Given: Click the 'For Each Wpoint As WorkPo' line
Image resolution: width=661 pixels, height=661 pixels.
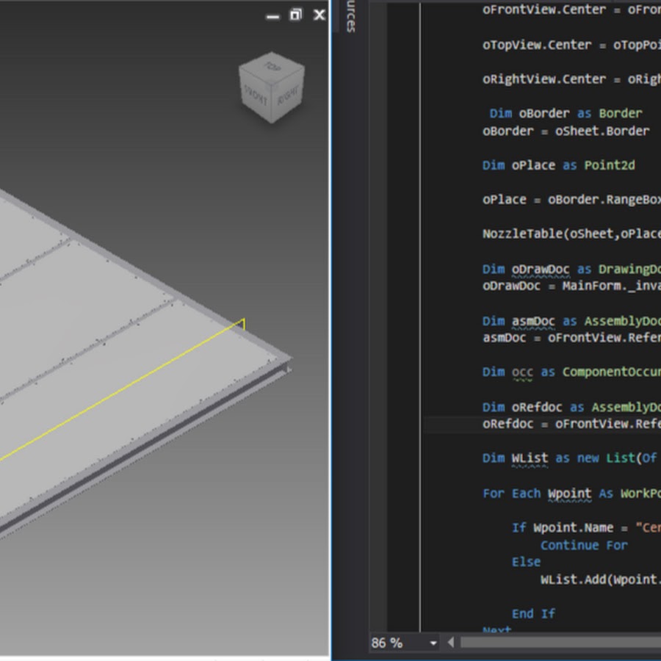Looking at the screenshot, I should tap(571, 494).
